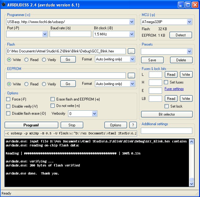Click the EEPROM file browse (...) button
Viewport: 200px width, 197px height.
click(131, 76)
